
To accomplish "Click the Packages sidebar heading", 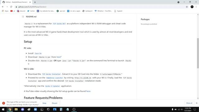I will 145,19.
